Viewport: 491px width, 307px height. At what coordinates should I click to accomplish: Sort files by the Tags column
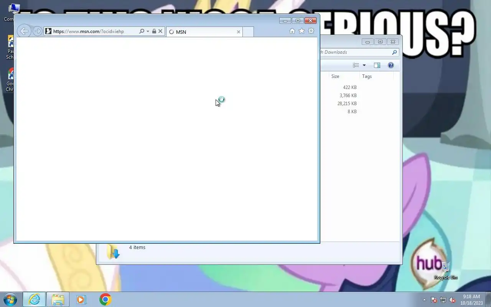[x=376, y=76]
